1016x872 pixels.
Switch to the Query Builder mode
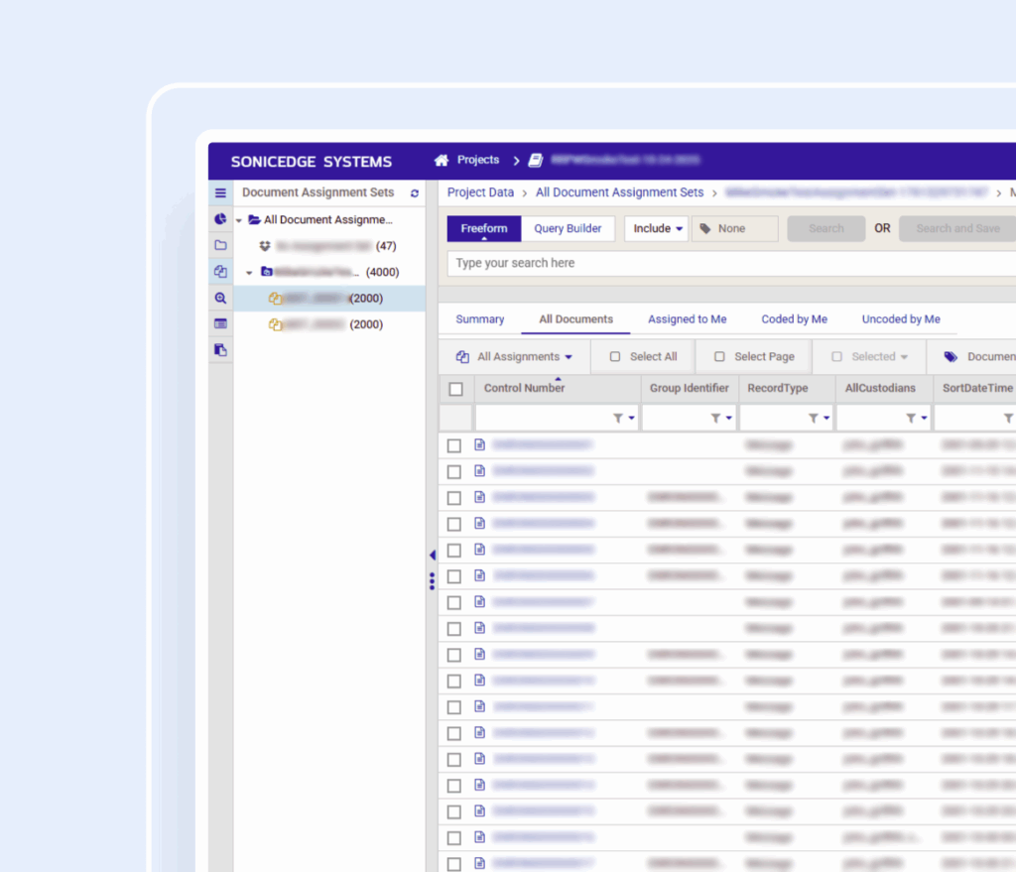coord(568,228)
